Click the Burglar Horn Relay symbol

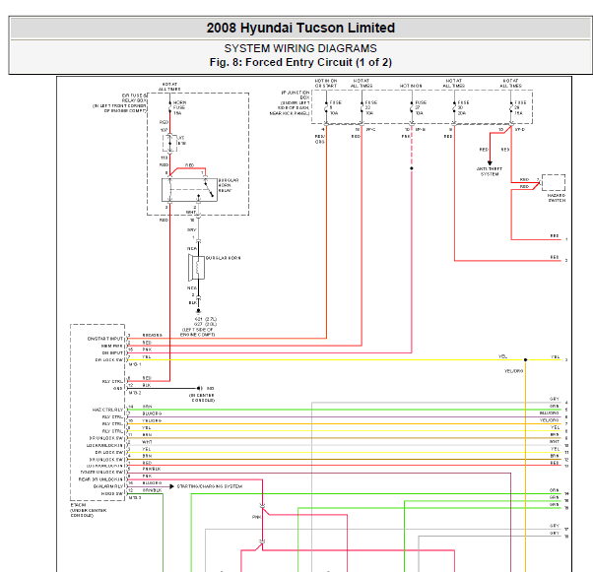[187, 187]
